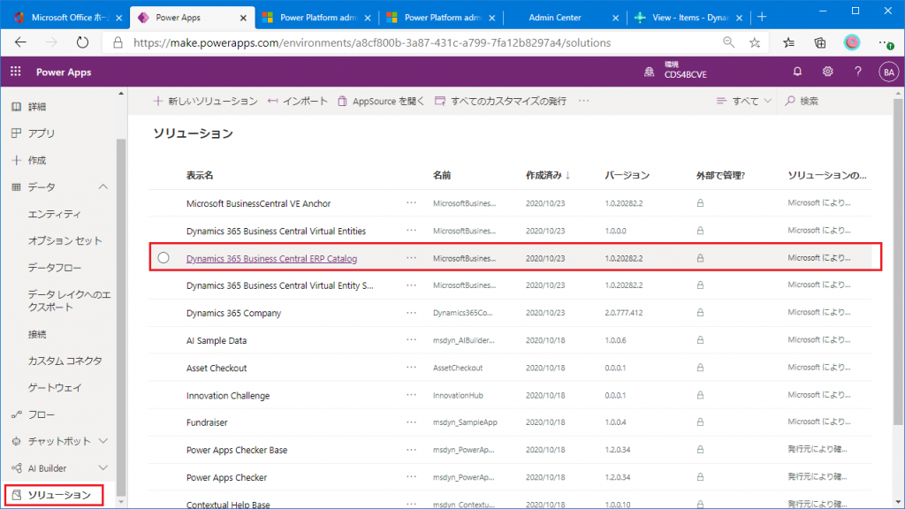Click the browser back arrow
Image resolution: width=905 pixels, height=509 pixels.
21,42
